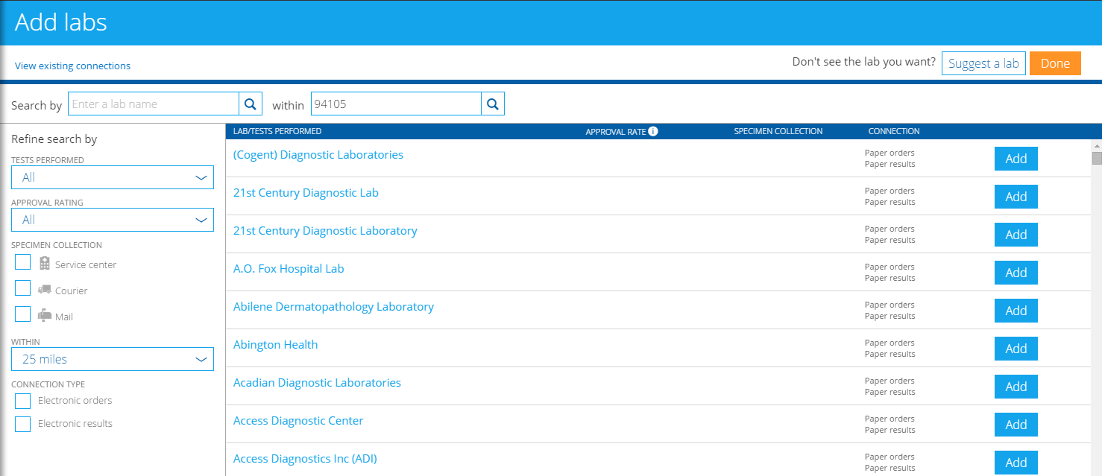1102x476 pixels.
Task: Enable the Mail checkbox
Action: (23, 314)
